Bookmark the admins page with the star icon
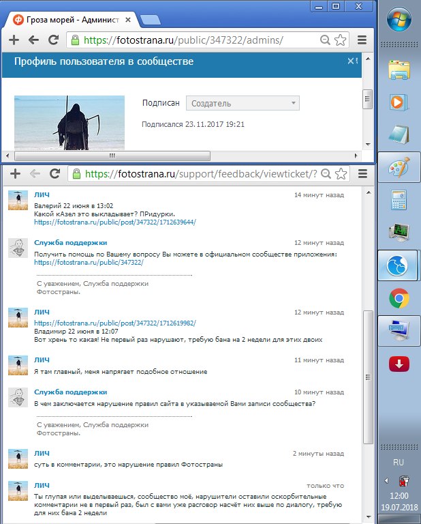The image size is (421, 524). coord(341,40)
